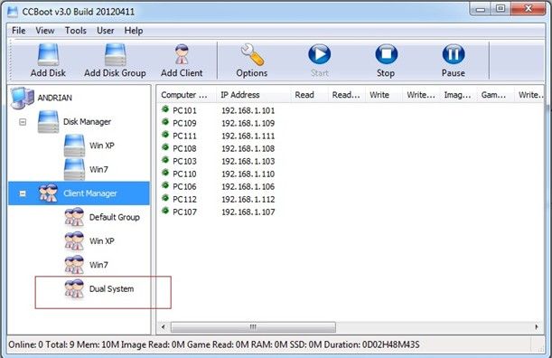Image resolution: width=552 pixels, height=358 pixels.
Task: Click the scrollbar right arrow
Action: tap(537, 327)
